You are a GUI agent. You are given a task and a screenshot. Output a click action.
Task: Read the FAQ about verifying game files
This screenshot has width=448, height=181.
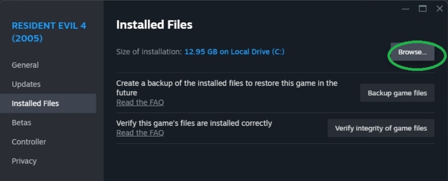(140, 133)
